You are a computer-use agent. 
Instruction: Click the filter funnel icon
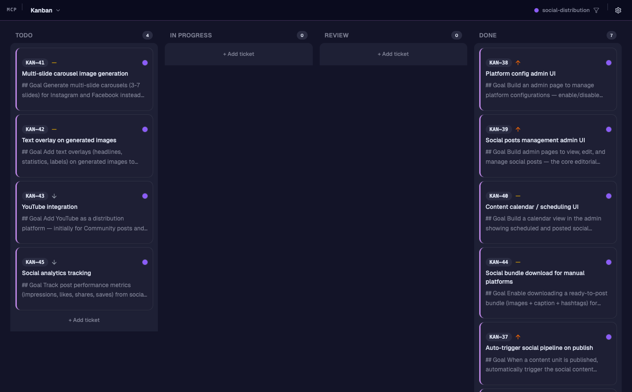click(x=596, y=10)
